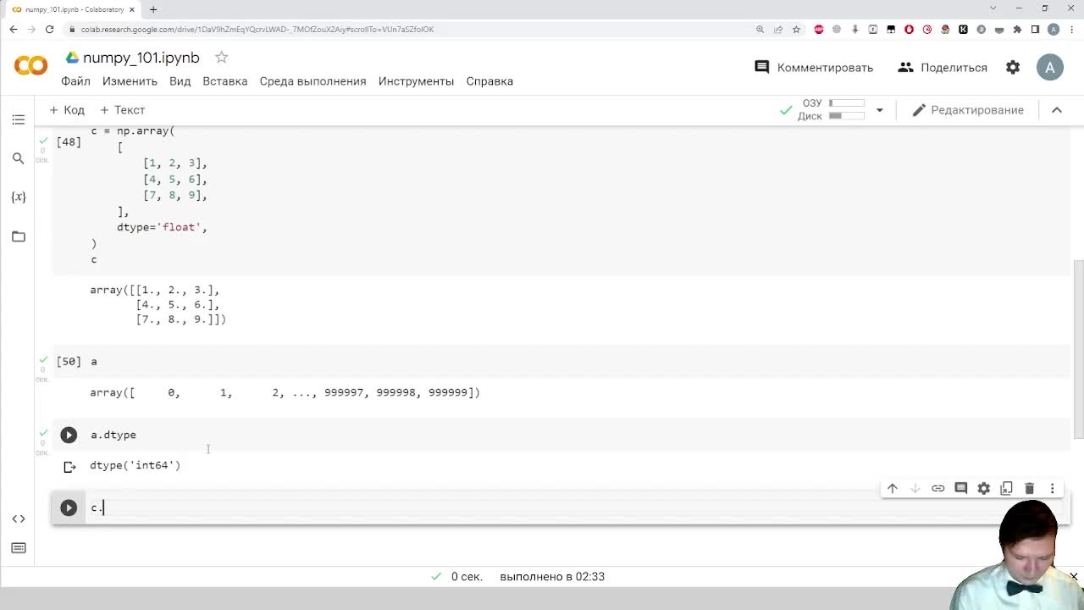Go back in the browser

(x=13, y=29)
